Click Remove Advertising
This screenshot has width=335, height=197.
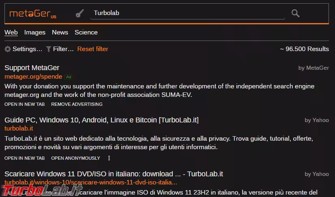click(77, 104)
